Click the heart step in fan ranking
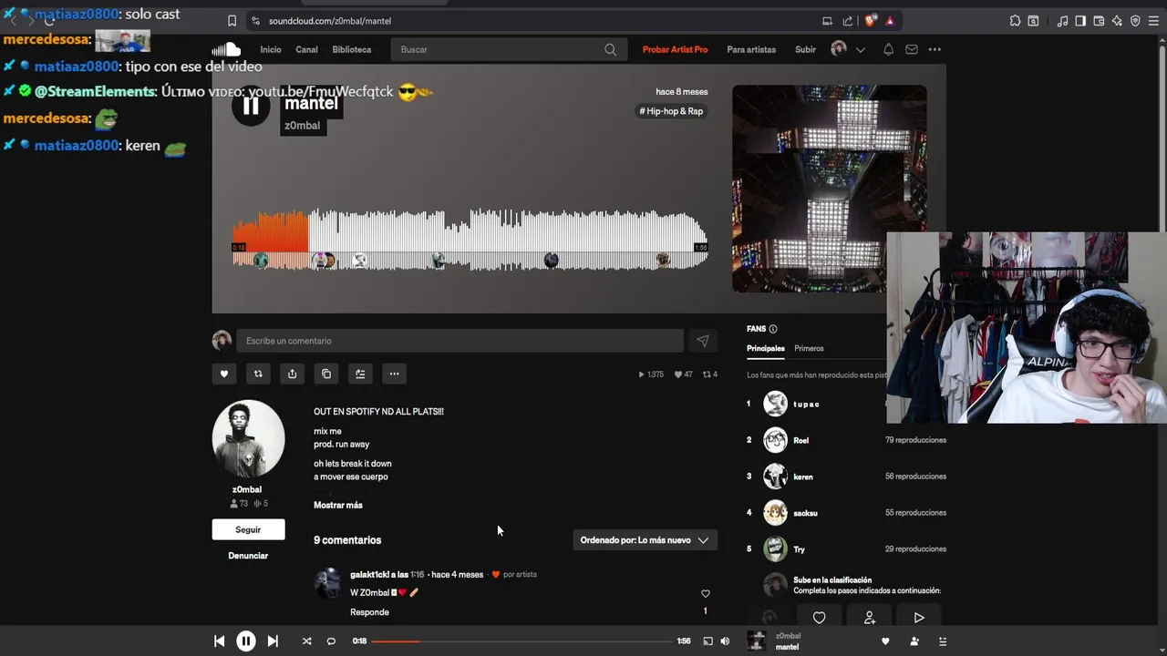This screenshot has height=656, width=1167. pos(819,618)
